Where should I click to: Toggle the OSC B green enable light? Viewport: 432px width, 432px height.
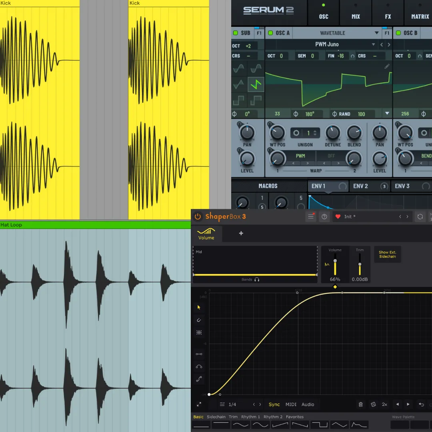[398, 33]
